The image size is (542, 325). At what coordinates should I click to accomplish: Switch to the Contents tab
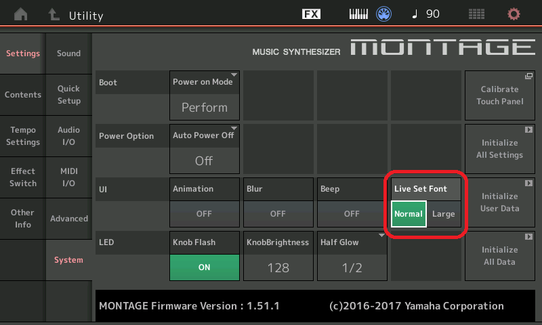coord(23,95)
